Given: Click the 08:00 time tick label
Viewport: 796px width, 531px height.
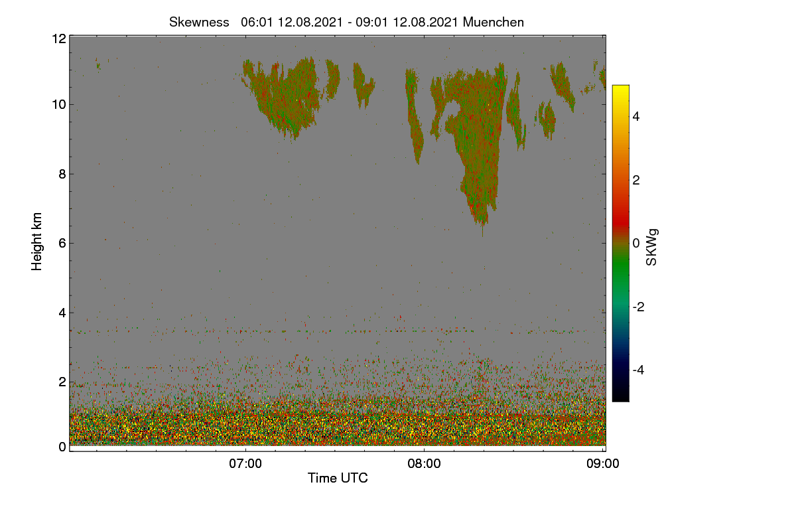Looking at the screenshot, I should [x=425, y=465].
